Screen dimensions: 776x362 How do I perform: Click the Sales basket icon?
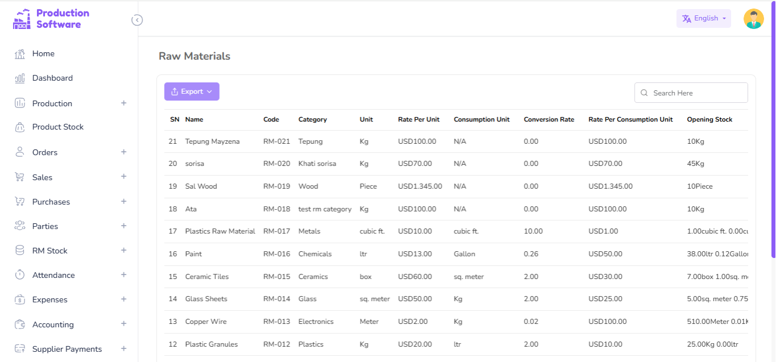coord(19,177)
